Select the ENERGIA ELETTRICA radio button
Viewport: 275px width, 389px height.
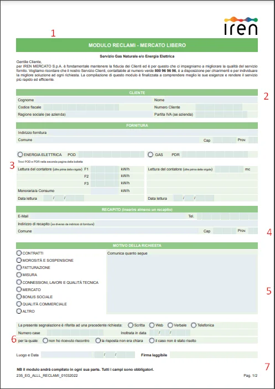20,154
